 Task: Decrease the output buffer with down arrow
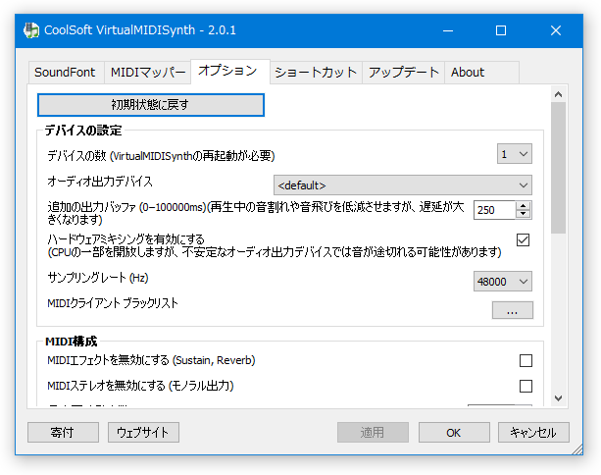[x=524, y=214]
